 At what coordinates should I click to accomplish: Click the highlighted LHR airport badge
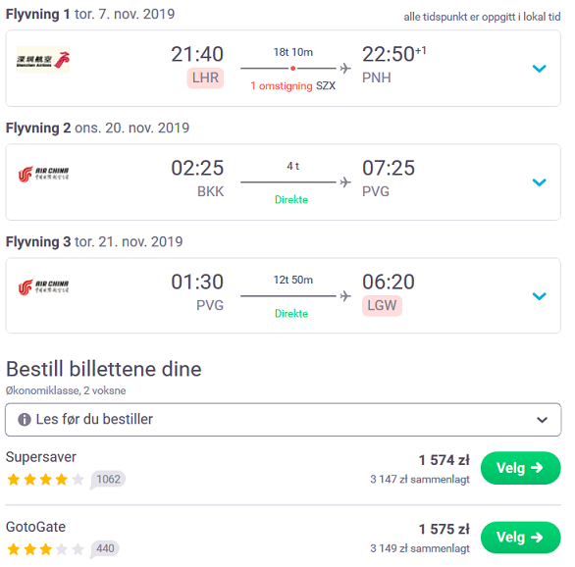pos(205,78)
